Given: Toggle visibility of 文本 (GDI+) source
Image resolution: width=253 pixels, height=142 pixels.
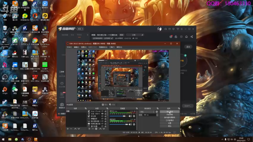Looking at the screenshot, I should click(x=102, y=114).
